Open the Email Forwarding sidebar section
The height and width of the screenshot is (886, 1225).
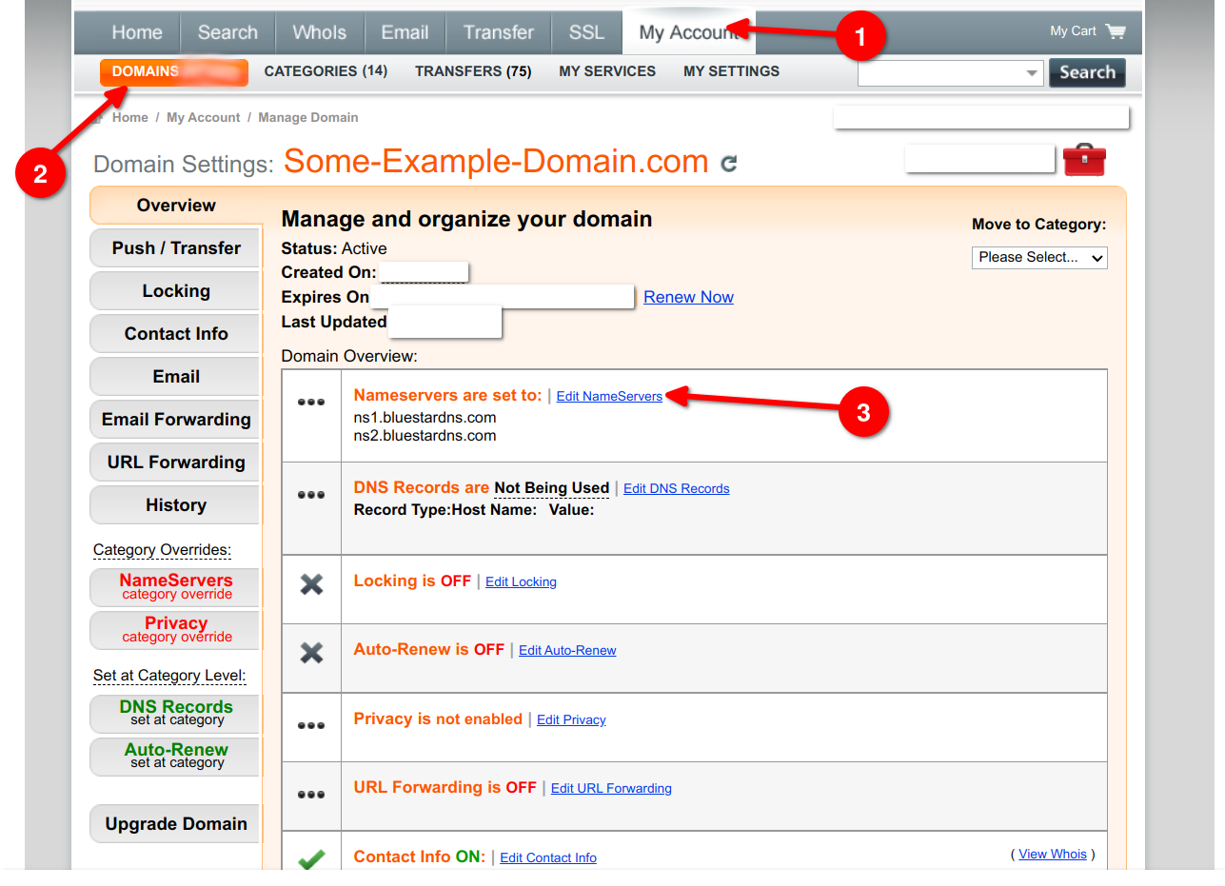click(x=176, y=420)
